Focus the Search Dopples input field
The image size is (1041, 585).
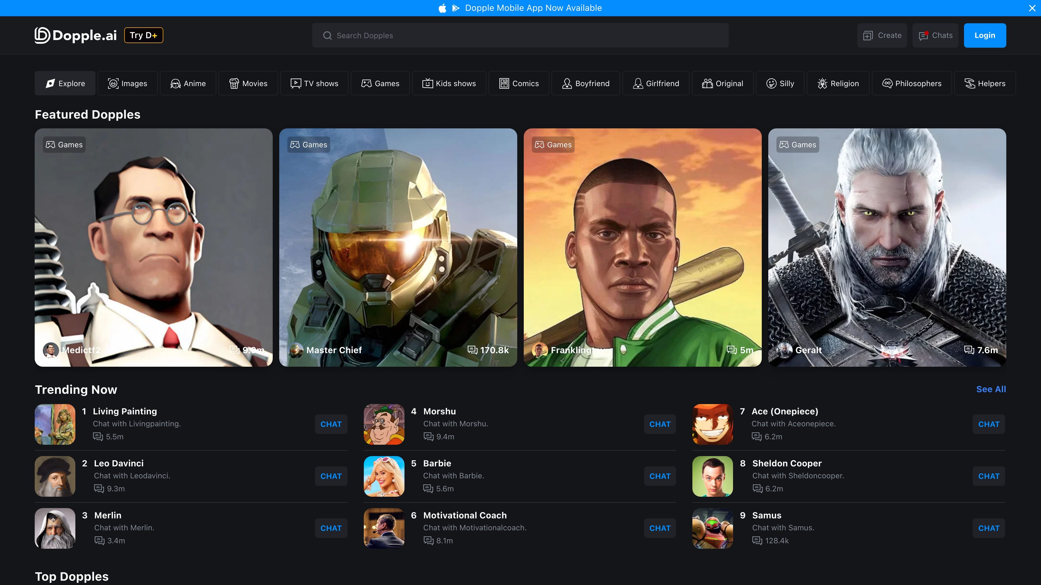pos(520,35)
